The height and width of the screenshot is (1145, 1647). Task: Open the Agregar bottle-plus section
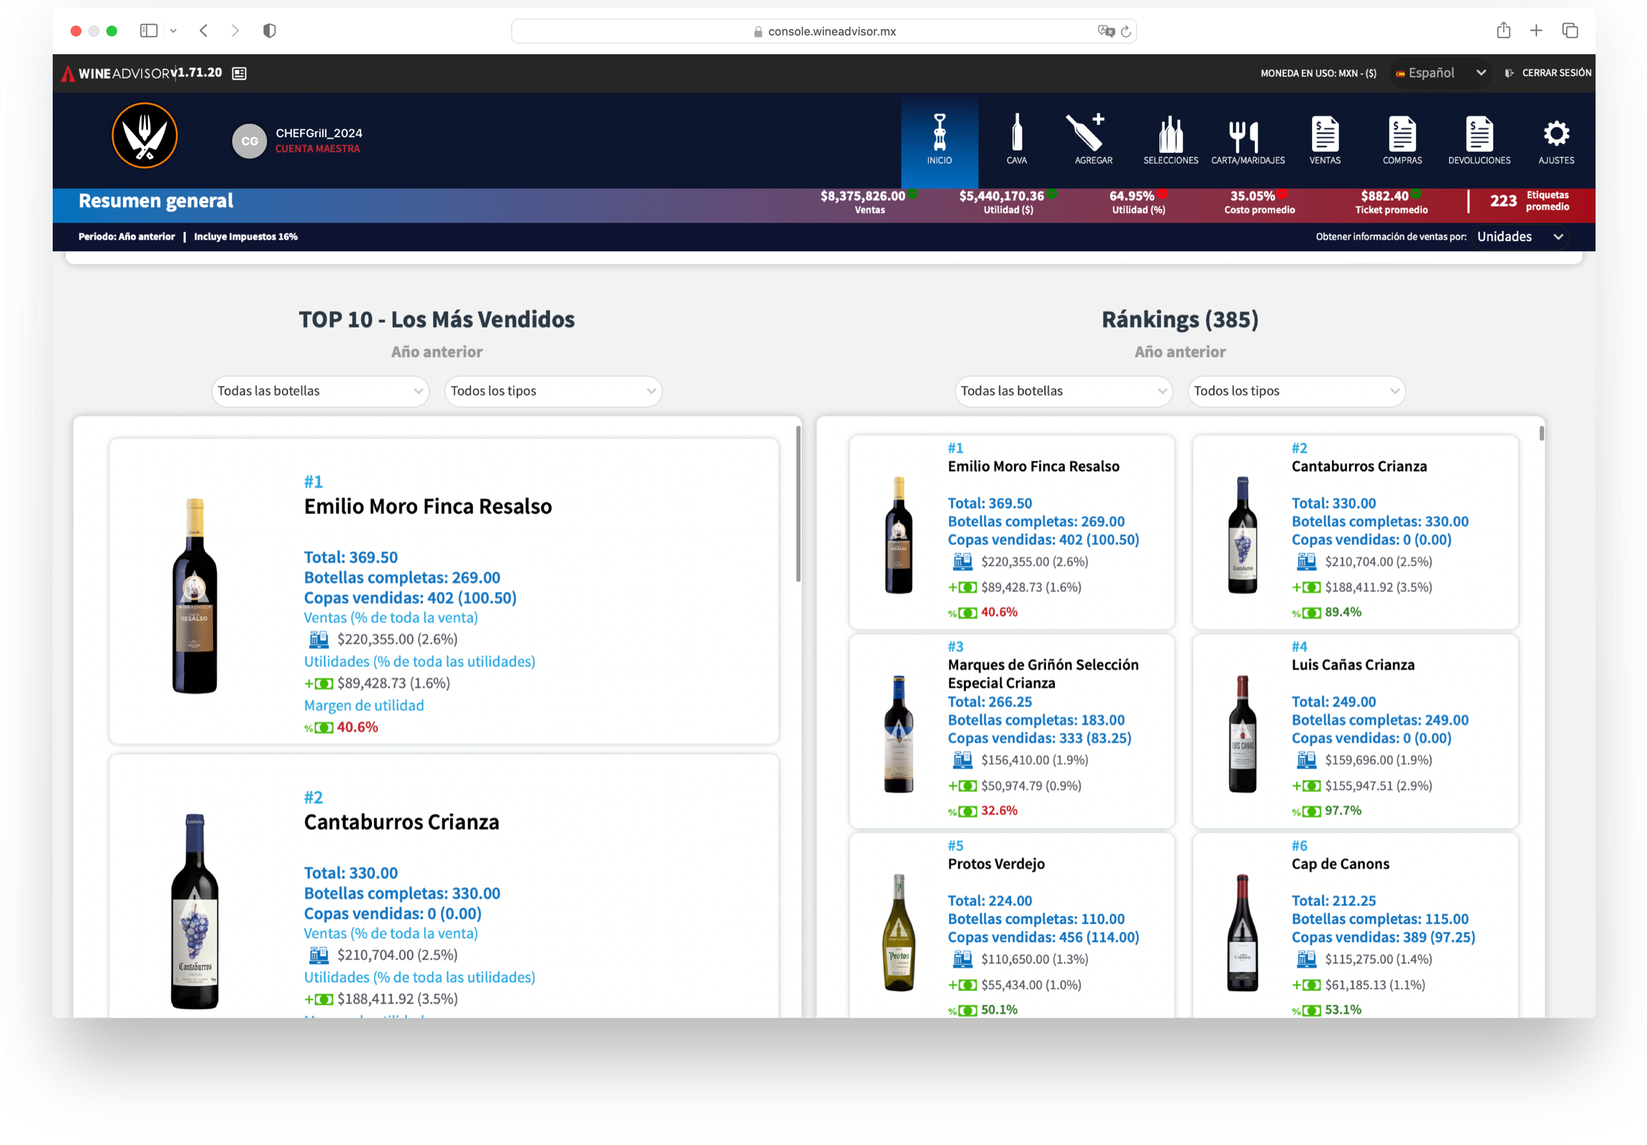[1093, 140]
